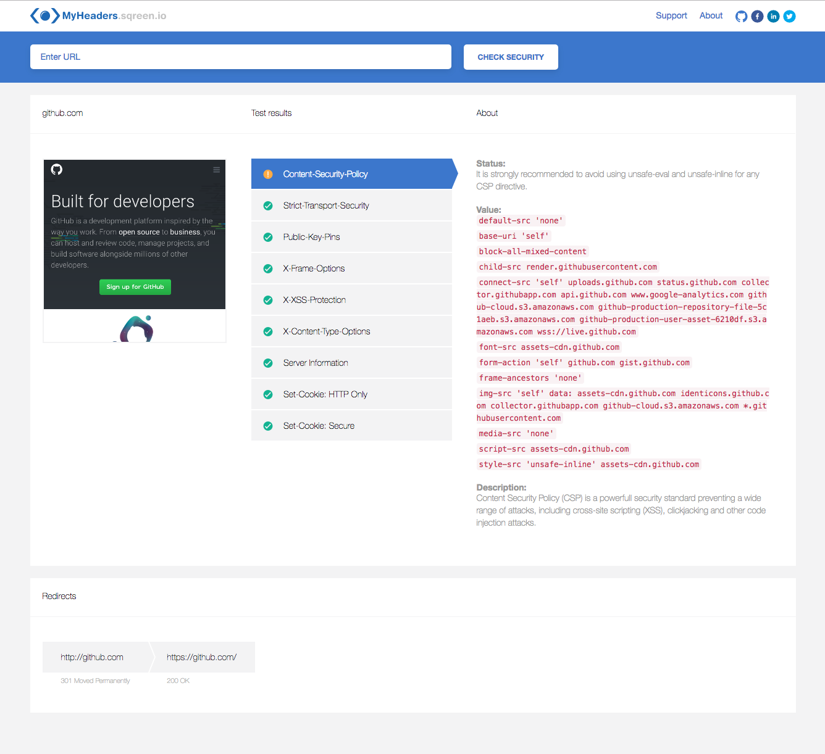Click the hamburger menu in GitHub preview
The width and height of the screenshot is (825, 754).
pos(216,170)
